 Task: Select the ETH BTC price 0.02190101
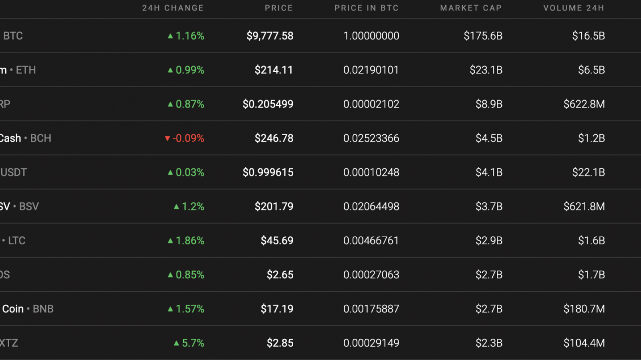pyautogui.click(x=371, y=70)
